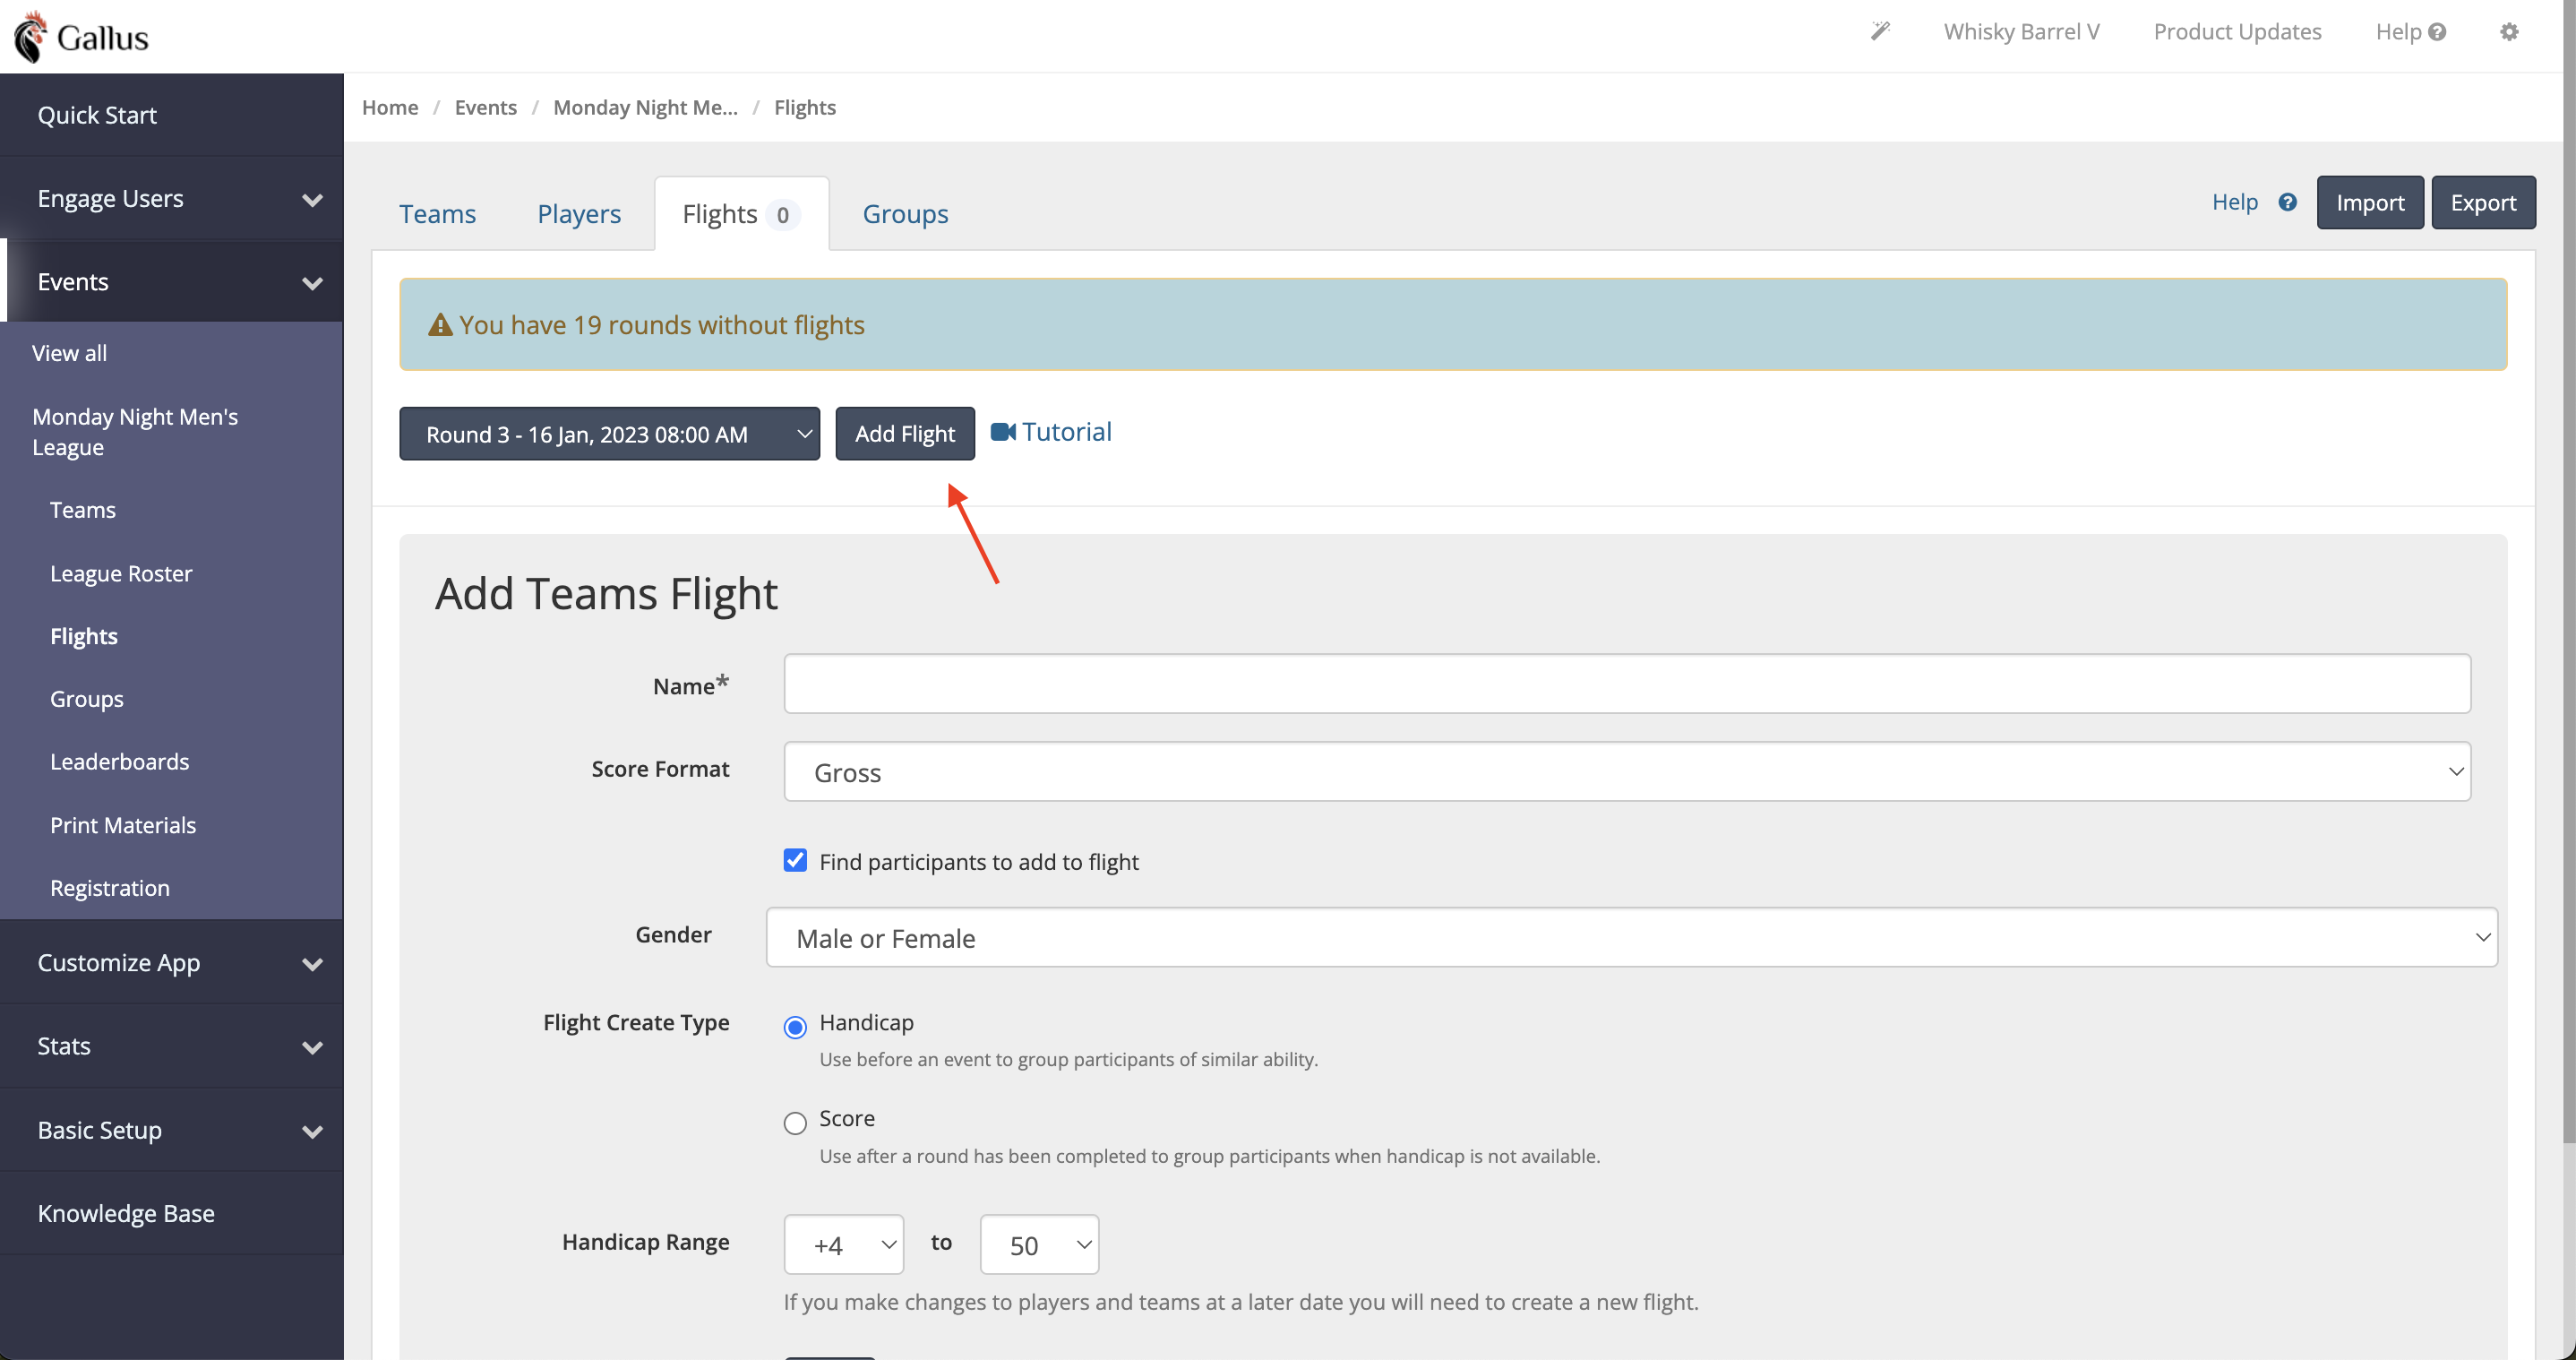Open Quick Start in sidebar
The height and width of the screenshot is (1360, 2576).
point(172,115)
